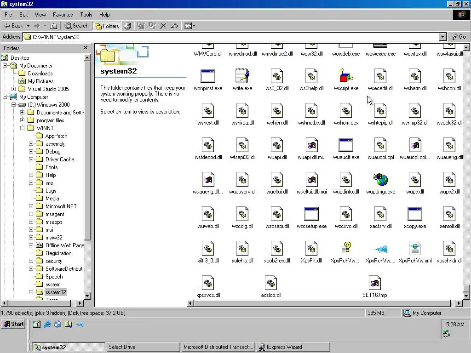Select the wzcsetup.exe icon
471x353 pixels.
point(311,214)
